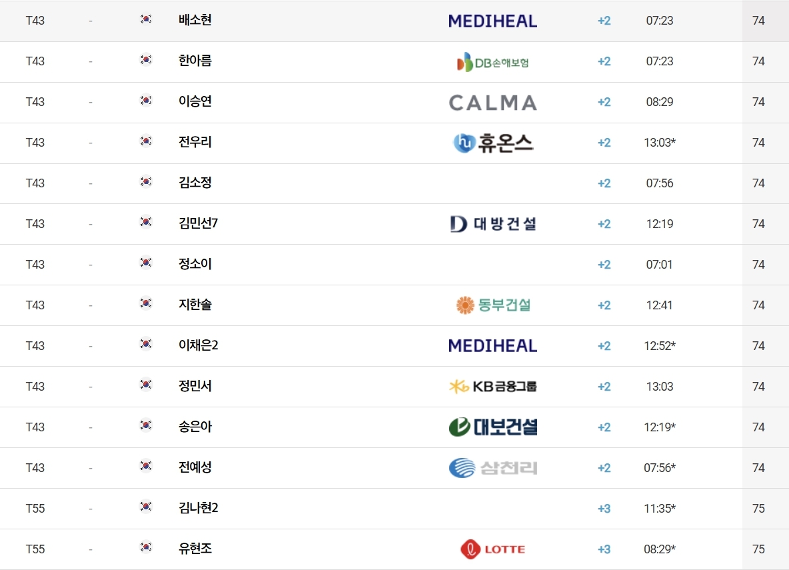The width and height of the screenshot is (789, 570).
Task: Click the +2 score for 정소이
Action: (604, 265)
